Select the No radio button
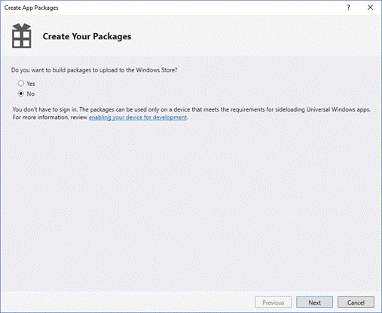Image resolution: width=382 pixels, height=313 pixels. 21,94
